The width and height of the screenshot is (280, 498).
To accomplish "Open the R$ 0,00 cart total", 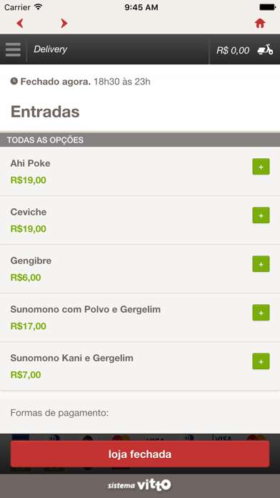I will (x=233, y=51).
